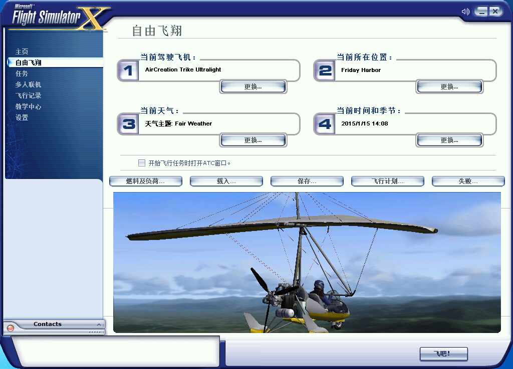The image size is (513, 369).
Task: Open the 失败 options dialog
Action: 468,181
